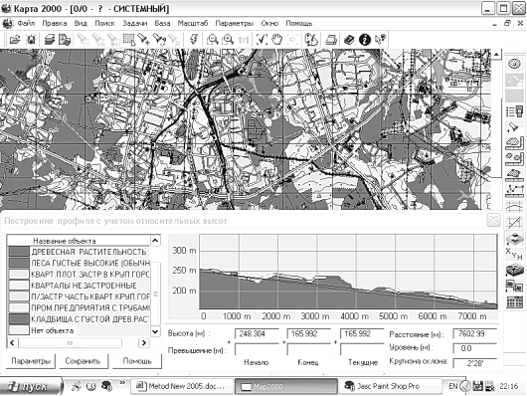This screenshot has width=527, height=396.
Task: Zoom out with the magnifier minus icon
Action: (213, 40)
